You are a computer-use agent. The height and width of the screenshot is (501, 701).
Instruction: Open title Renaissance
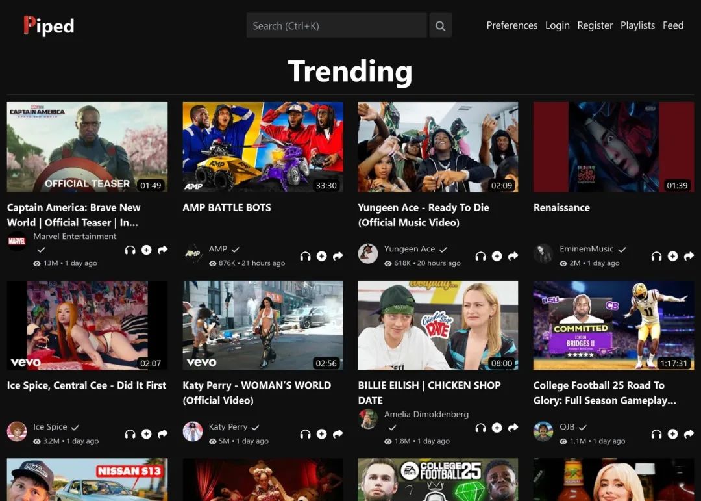pos(561,208)
